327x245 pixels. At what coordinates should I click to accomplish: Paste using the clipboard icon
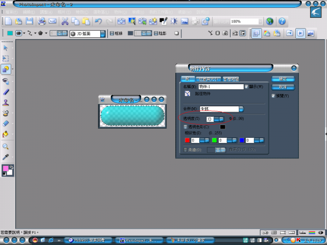(86, 21)
